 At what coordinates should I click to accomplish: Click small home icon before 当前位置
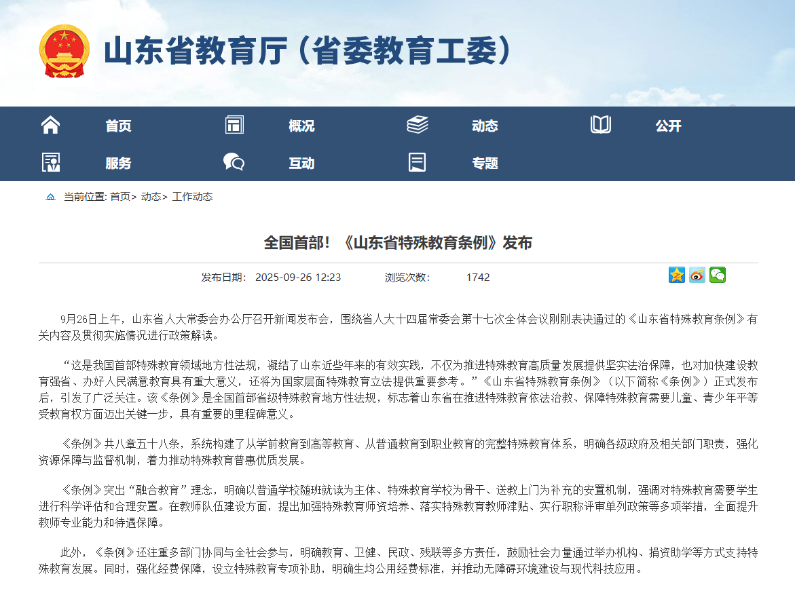(x=51, y=197)
